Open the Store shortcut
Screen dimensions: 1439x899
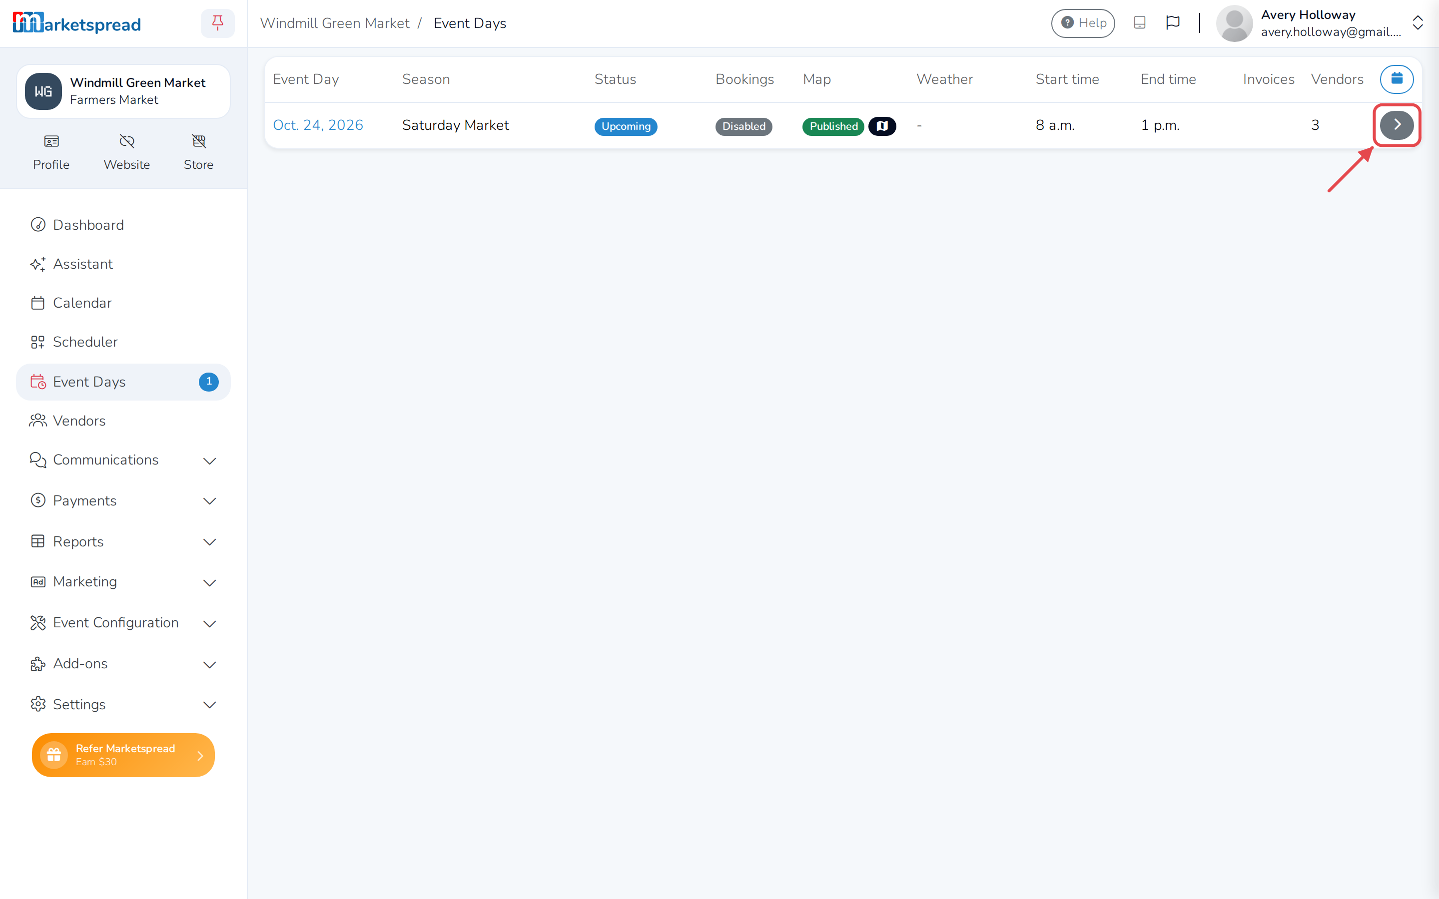click(x=198, y=153)
